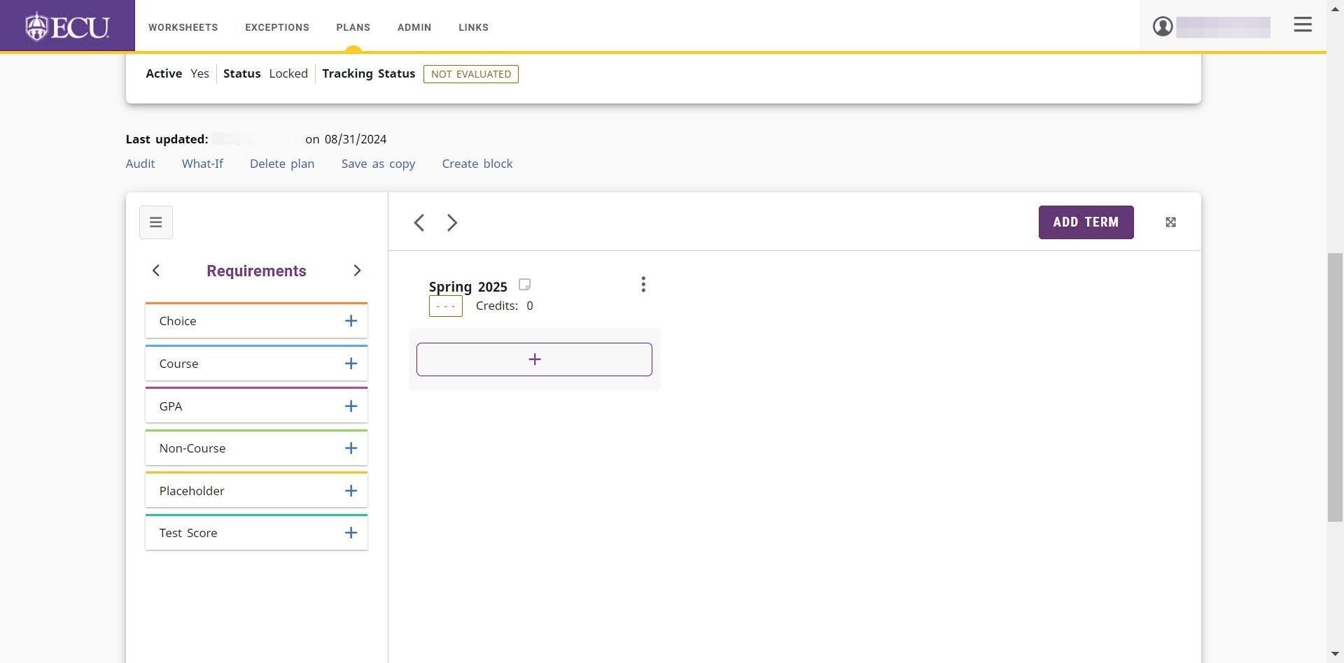Click the Save as copy link

click(378, 164)
